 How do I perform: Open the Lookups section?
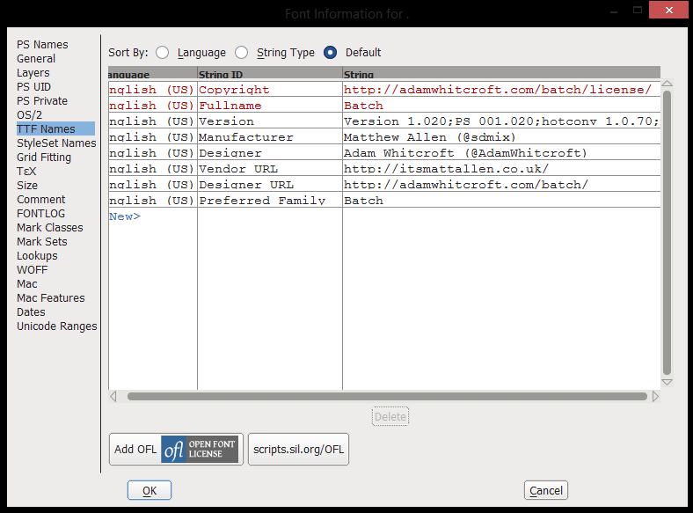(37, 256)
